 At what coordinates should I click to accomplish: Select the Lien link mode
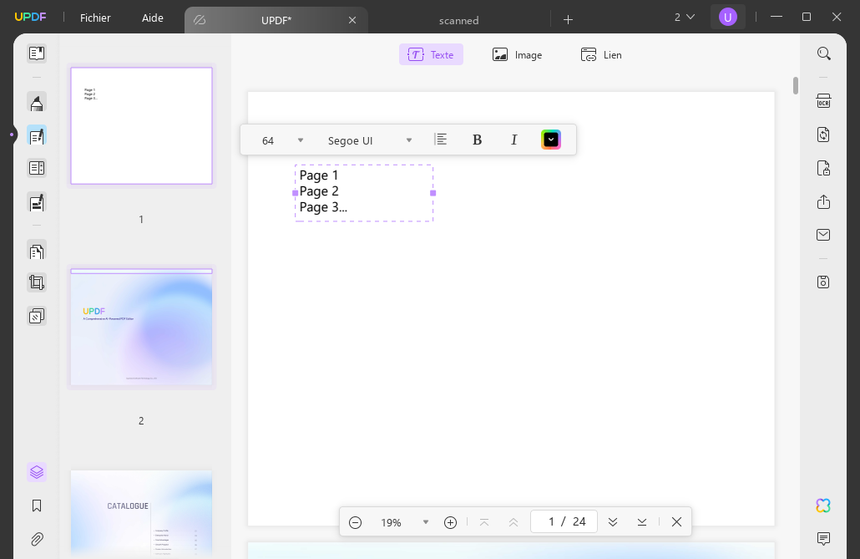click(x=601, y=54)
